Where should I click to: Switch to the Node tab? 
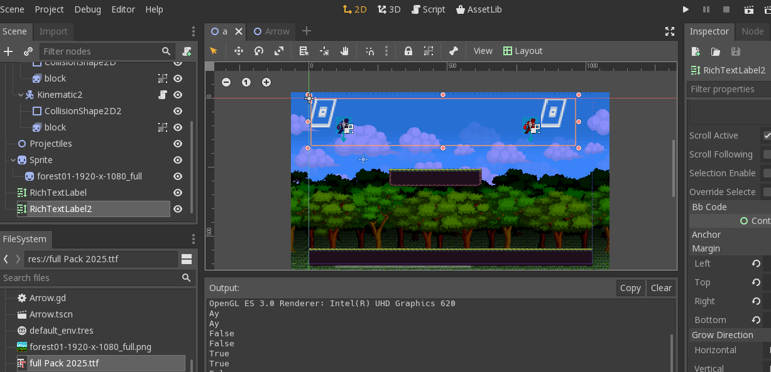[752, 31]
